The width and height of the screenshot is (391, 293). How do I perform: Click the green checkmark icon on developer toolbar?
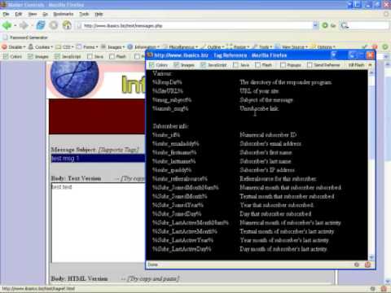[366, 47]
